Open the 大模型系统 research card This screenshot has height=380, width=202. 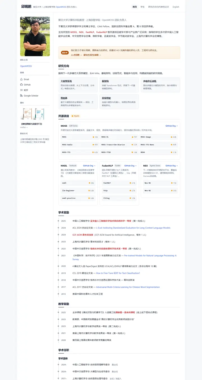(78, 85)
